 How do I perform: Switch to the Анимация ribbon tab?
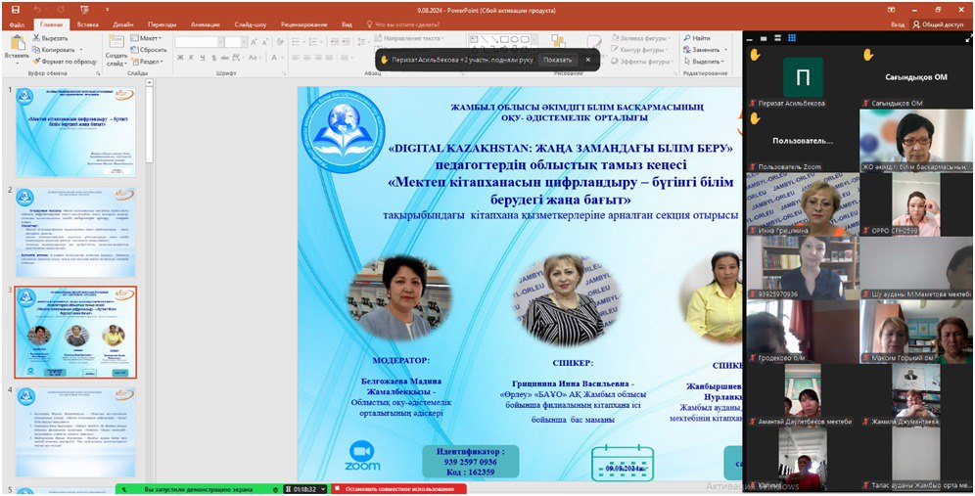click(x=206, y=24)
